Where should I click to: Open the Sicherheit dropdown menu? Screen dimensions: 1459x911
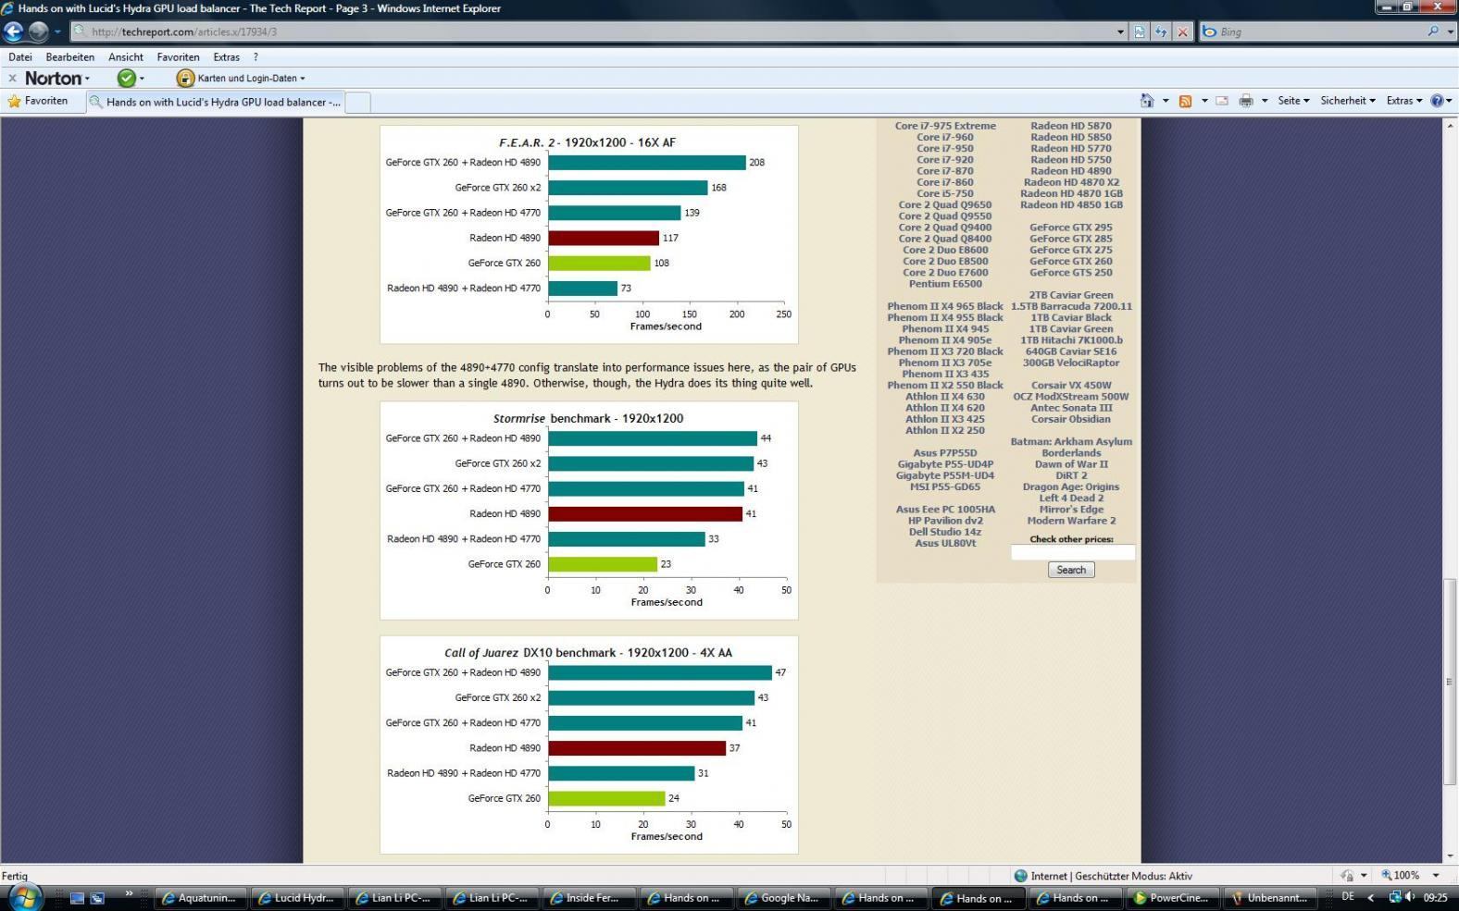[x=1348, y=101]
